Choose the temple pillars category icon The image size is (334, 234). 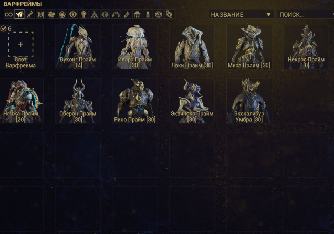click(137, 15)
